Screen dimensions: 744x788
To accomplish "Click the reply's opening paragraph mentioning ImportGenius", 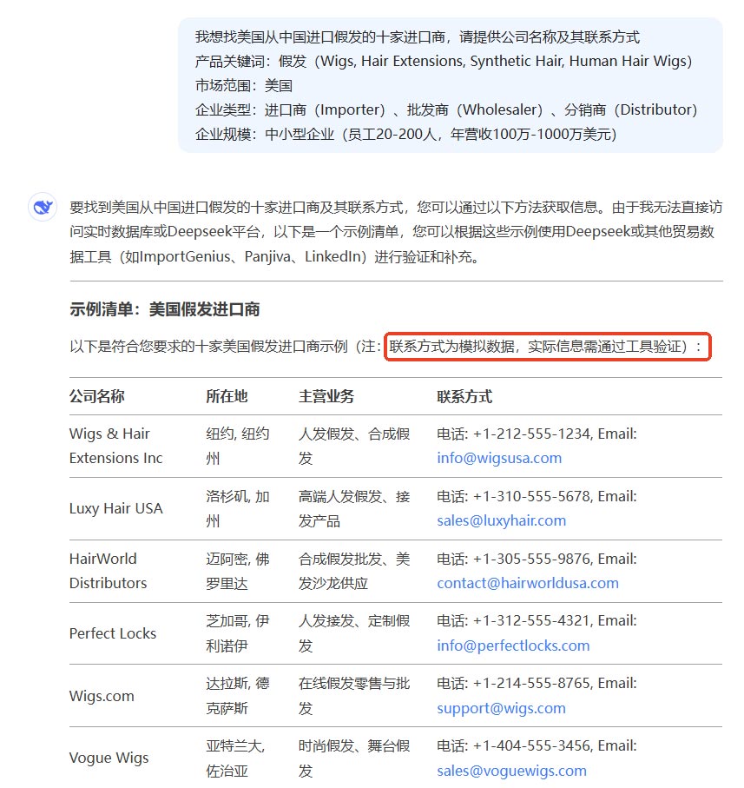I will click(396, 232).
